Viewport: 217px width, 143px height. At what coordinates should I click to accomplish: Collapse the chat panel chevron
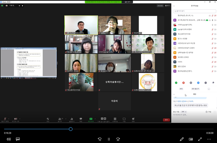pyautogui.click(x=174, y=94)
